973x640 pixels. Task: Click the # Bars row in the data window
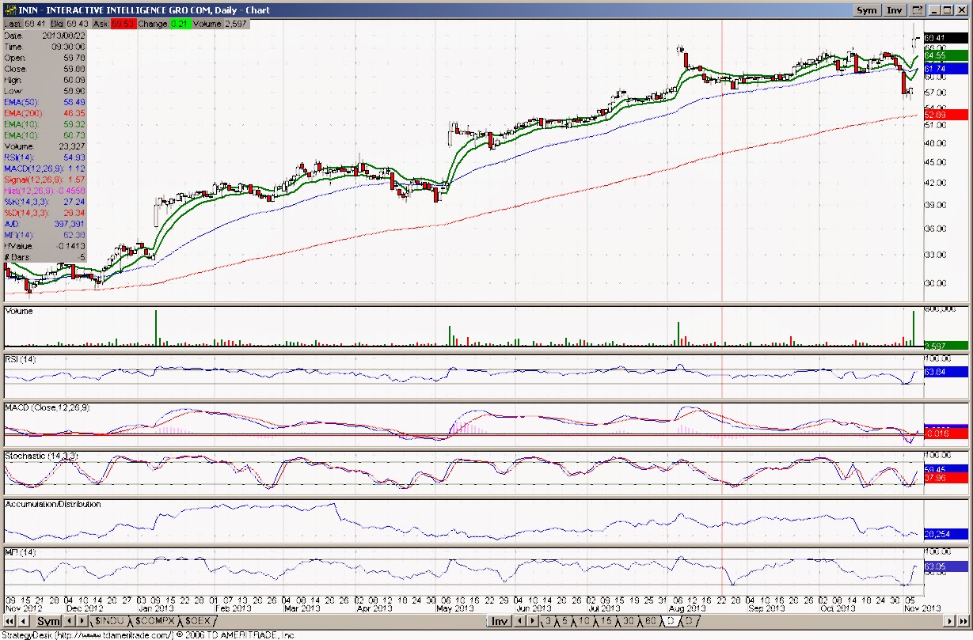[x=44, y=257]
